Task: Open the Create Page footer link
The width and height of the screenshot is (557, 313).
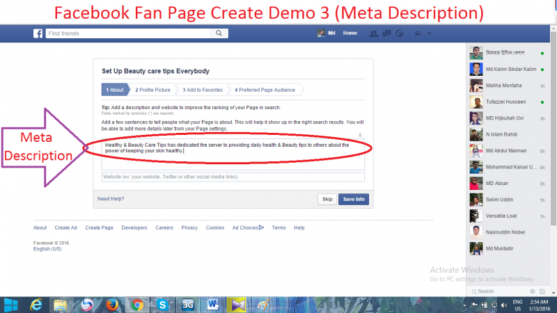Action: (x=99, y=227)
